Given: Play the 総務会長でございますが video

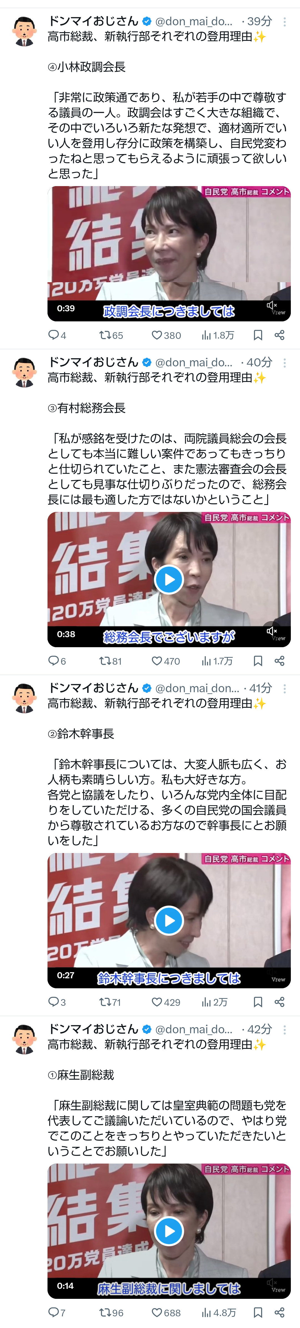Looking at the screenshot, I should click(169, 579).
